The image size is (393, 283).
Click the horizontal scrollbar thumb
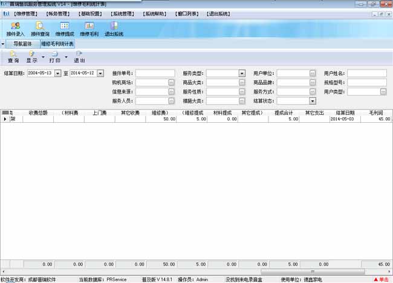click(x=313, y=272)
